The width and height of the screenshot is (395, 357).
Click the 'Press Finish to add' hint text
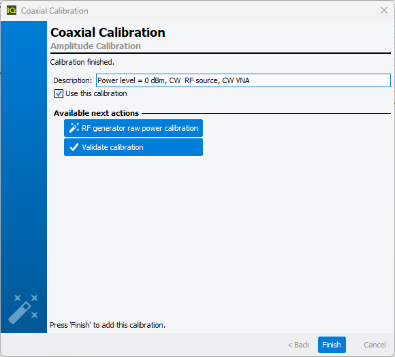point(108,325)
